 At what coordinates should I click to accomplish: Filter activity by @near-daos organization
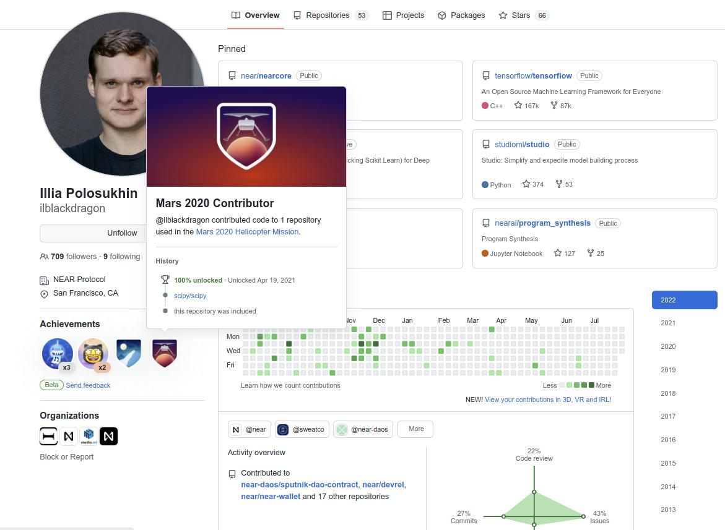[363, 429]
